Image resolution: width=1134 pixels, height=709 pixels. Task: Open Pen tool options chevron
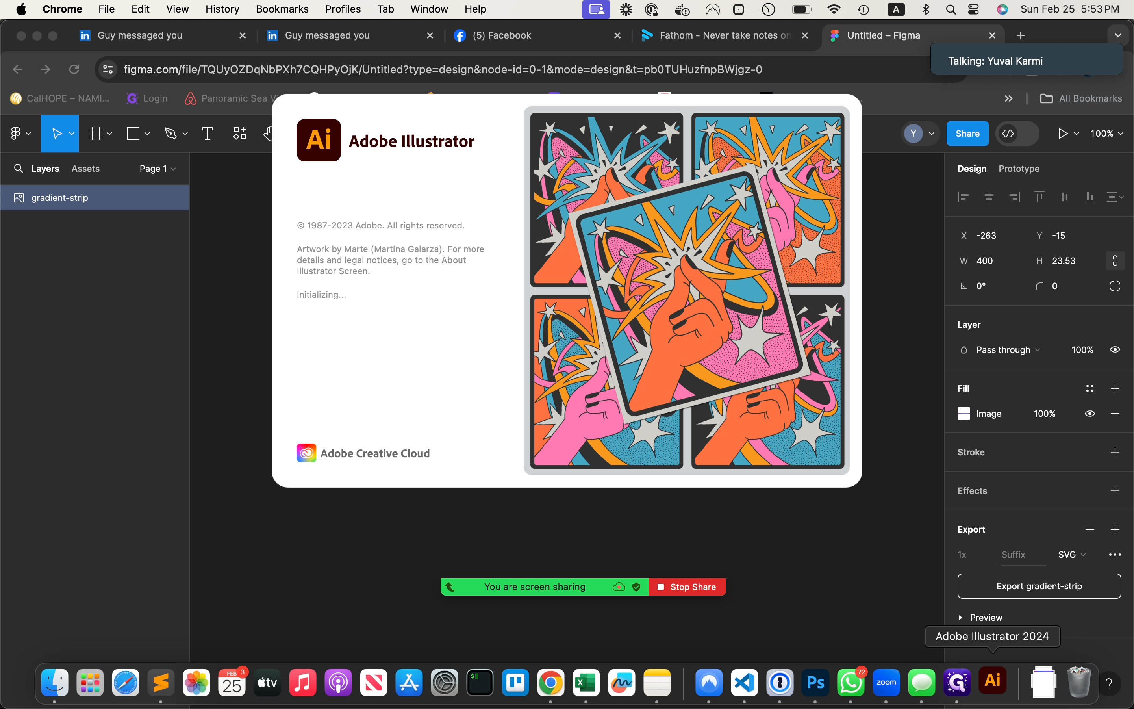[185, 134]
